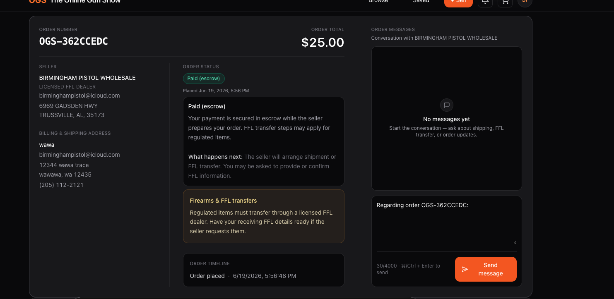
Task: Open the BI user avatar menu
Action: coord(525,2)
